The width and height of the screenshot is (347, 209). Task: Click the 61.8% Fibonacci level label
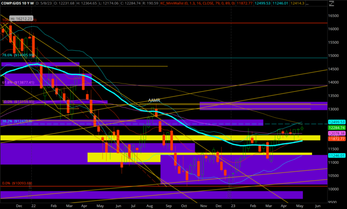18,83
